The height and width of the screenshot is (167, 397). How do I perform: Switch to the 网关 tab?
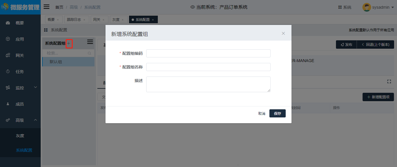coord(96,20)
